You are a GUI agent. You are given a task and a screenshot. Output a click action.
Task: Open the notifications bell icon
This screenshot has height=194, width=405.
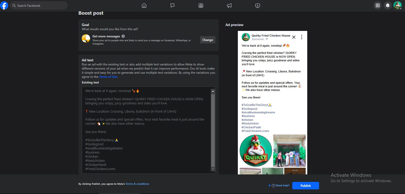[x=388, y=5]
